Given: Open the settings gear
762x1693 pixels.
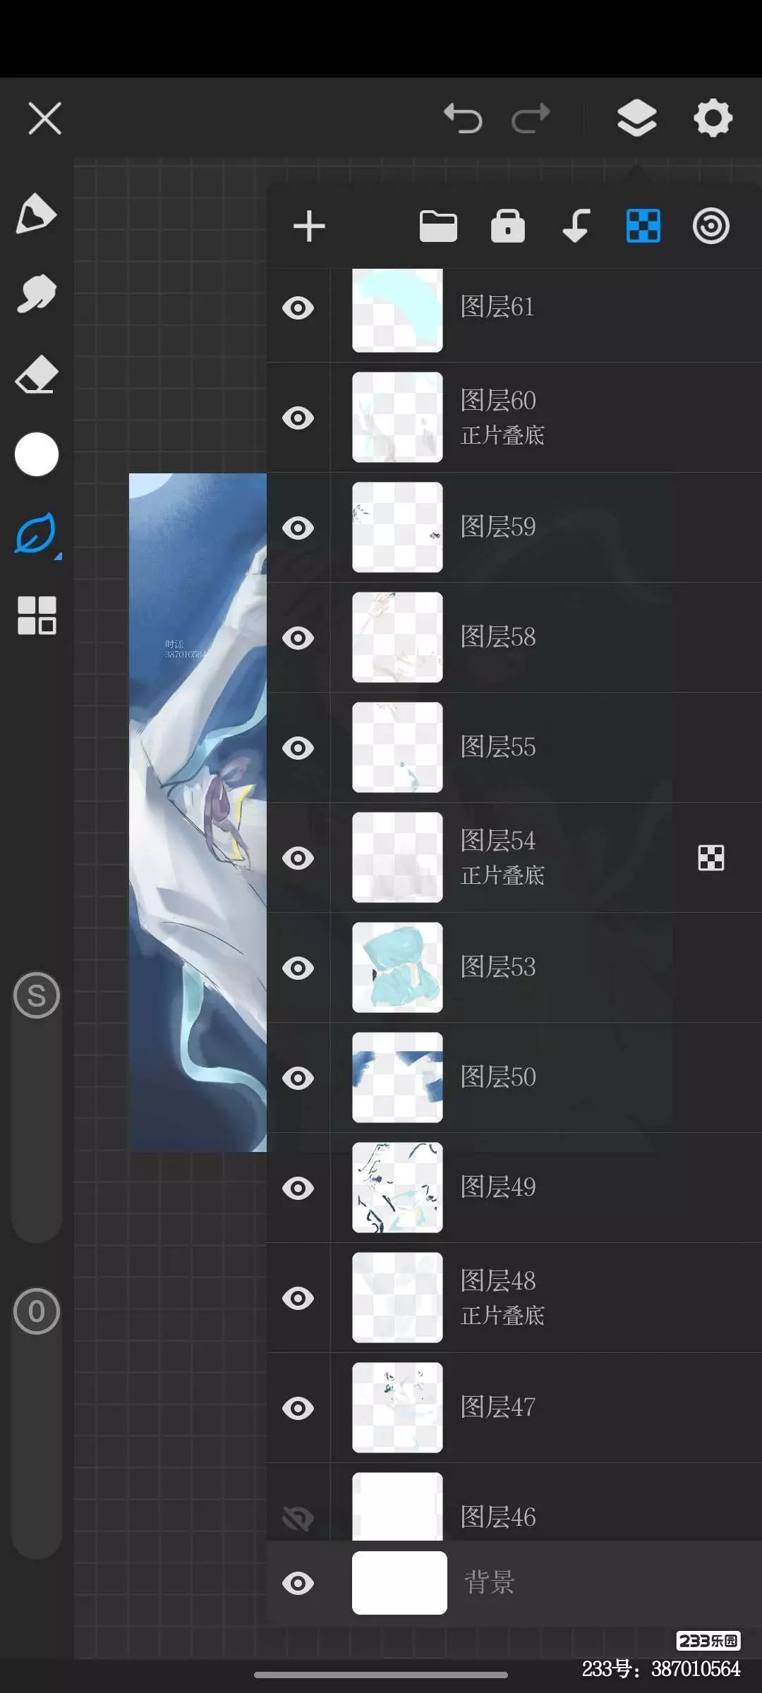Looking at the screenshot, I should tap(713, 118).
